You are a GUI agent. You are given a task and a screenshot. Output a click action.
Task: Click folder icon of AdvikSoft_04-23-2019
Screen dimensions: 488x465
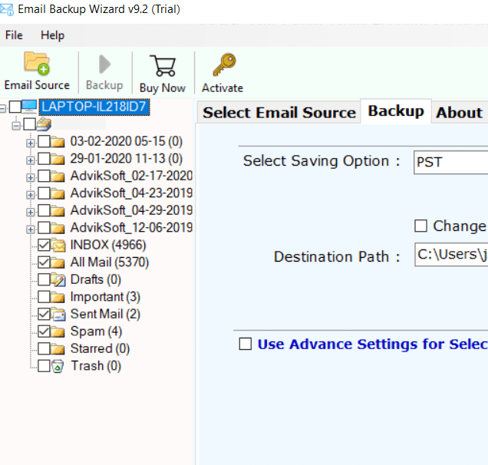(58, 193)
